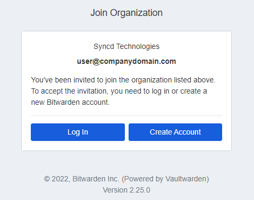The width and height of the screenshot is (254, 200).
Task: Click the copyright © symbol in footer
Action: (x=47, y=179)
